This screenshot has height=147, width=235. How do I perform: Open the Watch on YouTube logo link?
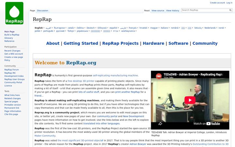click(x=207, y=124)
